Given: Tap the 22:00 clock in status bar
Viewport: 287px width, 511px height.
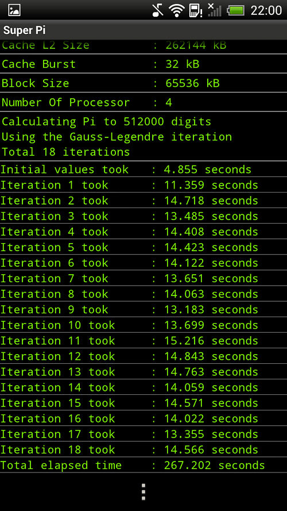Looking at the screenshot, I should [x=266, y=10].
